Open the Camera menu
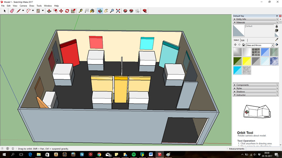 coord(23,6)
